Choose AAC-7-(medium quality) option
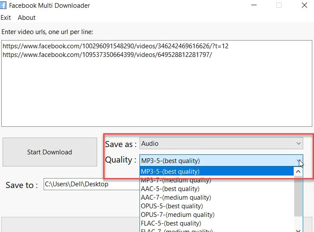Image resolution: width=314 pixels, height=232 pixels. (217, 198)
